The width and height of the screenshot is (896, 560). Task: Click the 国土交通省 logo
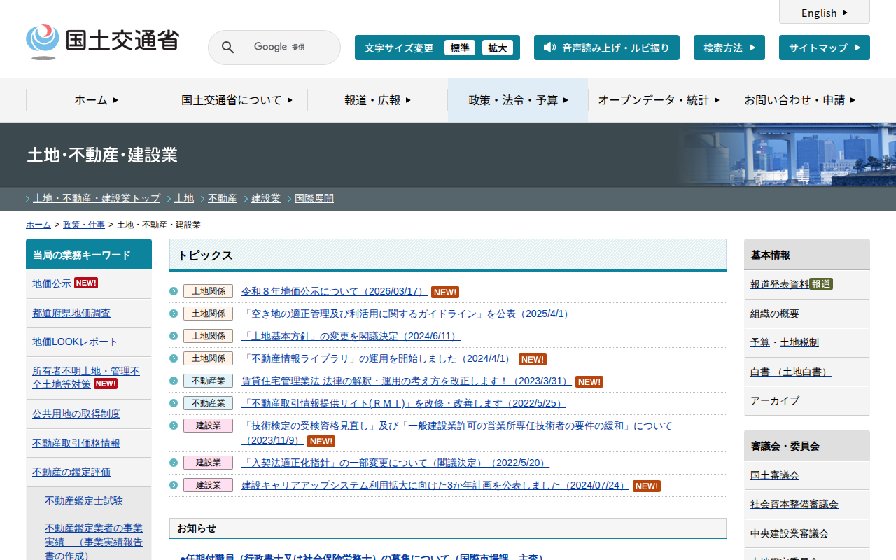(103, 41)
